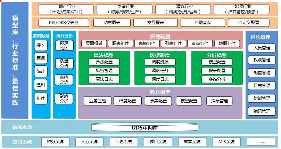
Task: Click the 模型库、行业标准、最佳实践 sidebar
Action: point(15,60)
